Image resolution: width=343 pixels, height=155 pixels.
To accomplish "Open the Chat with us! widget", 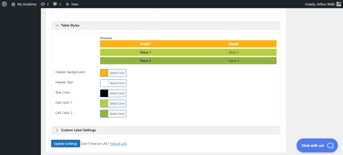I will (x=317, y=145).
